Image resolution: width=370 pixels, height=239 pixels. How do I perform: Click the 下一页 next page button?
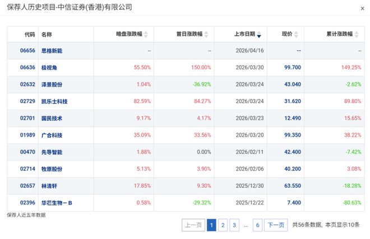point(275,225)
